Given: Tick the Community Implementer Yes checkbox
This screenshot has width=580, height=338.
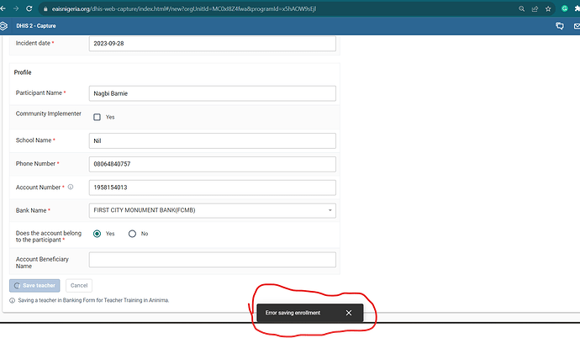Looking at the screenshot, I should tap(98, 117).
